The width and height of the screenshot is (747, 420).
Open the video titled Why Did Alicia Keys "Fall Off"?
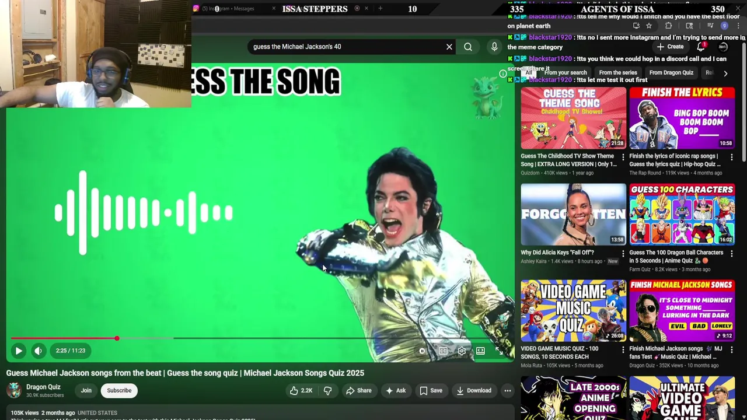(557, 253)
